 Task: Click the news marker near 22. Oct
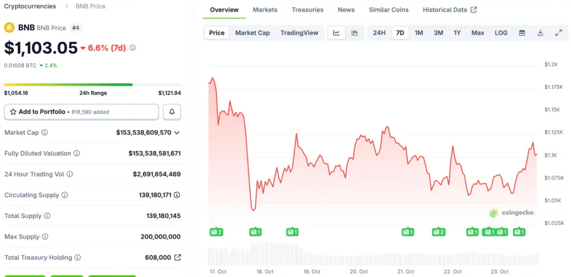coord(438,232)
